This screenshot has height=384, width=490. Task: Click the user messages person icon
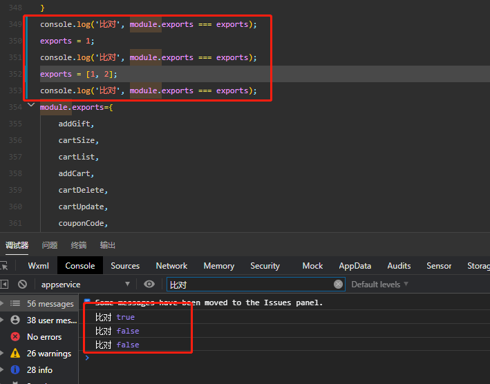click(15, 320)
